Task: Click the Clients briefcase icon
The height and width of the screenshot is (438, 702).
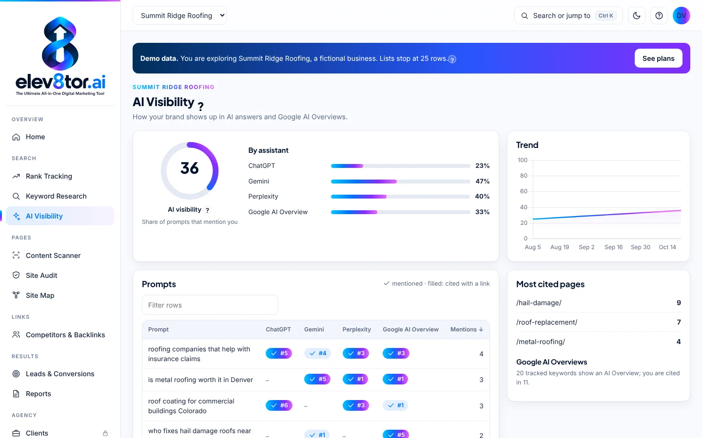Action: (16, 433)
